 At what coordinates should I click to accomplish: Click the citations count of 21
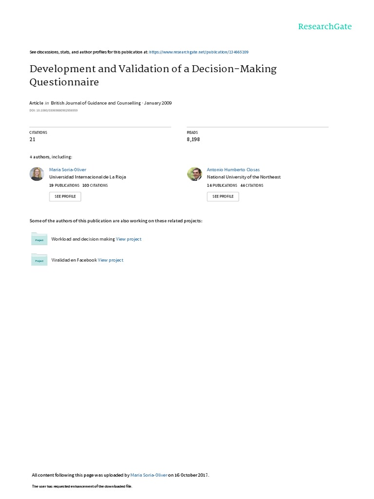(33, 139)
